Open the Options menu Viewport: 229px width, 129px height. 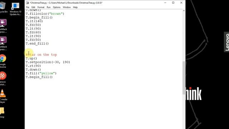[57, 7]
